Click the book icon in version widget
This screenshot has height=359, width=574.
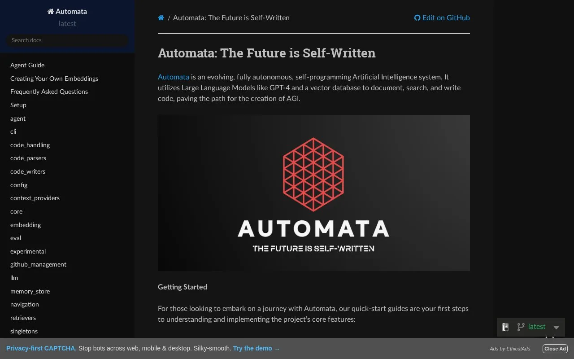[x=505, y=327]
